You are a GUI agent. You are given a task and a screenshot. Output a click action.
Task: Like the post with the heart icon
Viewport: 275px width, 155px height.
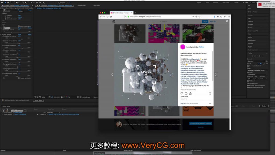point(182,93)
